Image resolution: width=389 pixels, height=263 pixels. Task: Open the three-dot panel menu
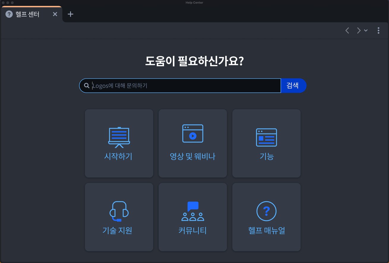[378, 30]
